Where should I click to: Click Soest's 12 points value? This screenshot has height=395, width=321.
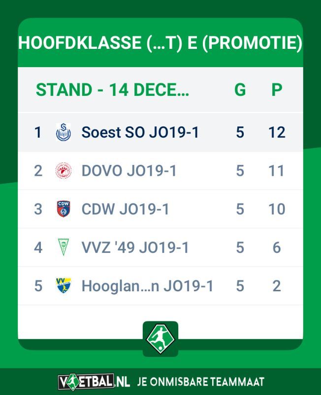tap(277, 132)
